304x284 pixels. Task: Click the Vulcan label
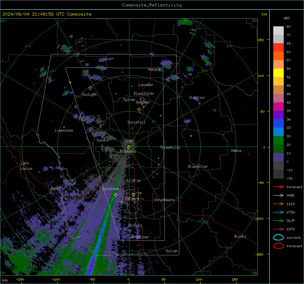click(x=172, y=251)
